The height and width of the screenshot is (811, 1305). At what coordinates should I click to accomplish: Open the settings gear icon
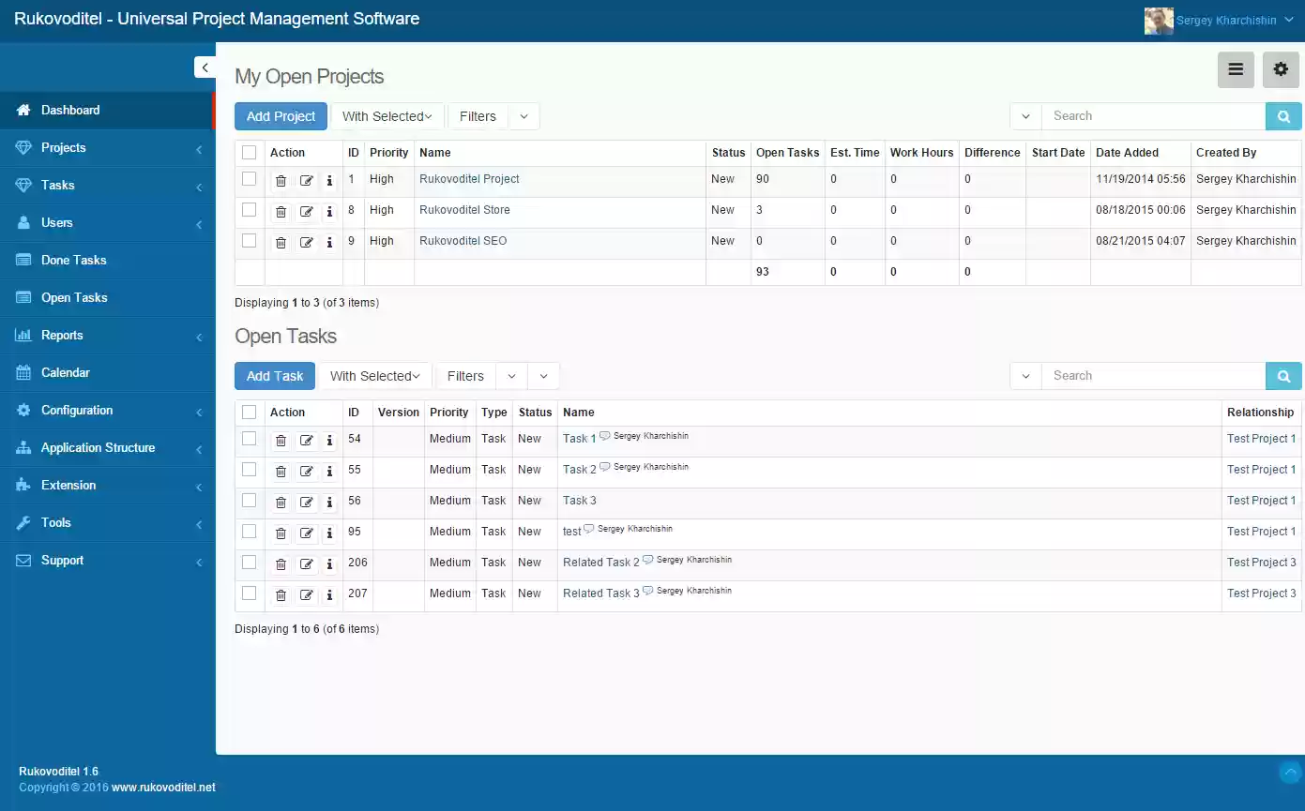[1281, 68]
